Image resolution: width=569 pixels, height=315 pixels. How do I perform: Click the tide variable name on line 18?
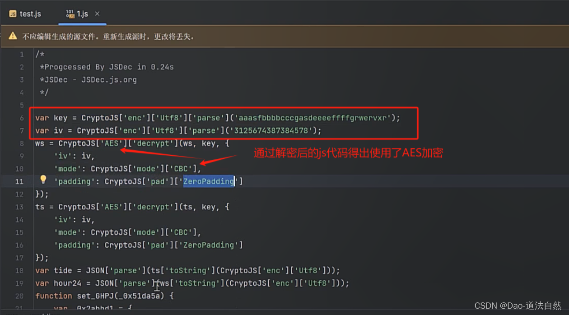tap(63, 270)
